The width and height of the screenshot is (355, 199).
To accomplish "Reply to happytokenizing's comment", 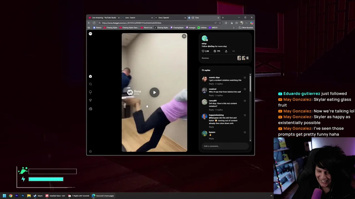I will click(x=211, y=127).
